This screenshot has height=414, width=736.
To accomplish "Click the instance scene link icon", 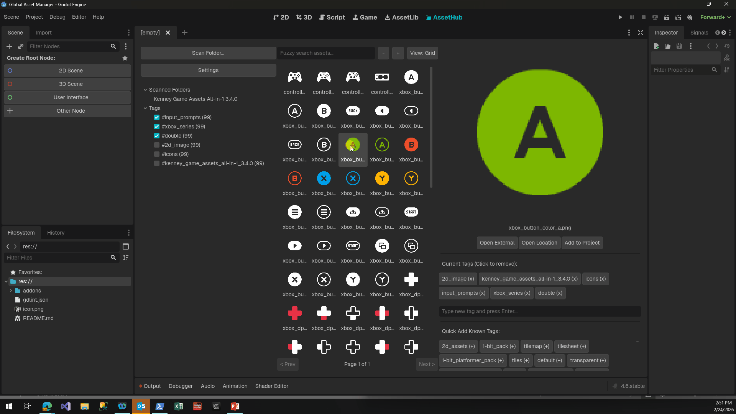I will [21, 46].
